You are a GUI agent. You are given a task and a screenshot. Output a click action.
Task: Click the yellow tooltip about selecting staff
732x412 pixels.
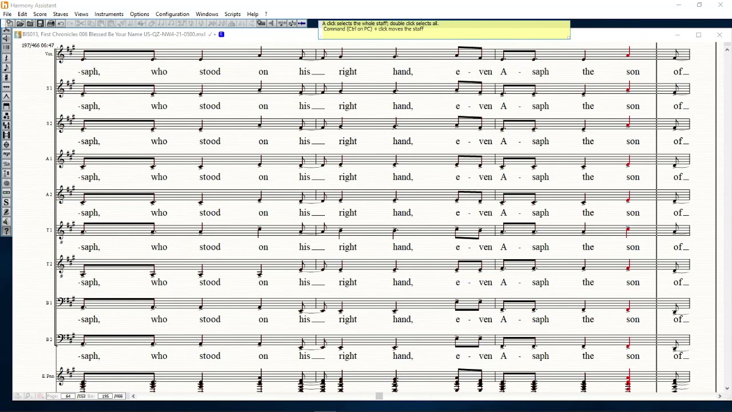point(444,30)
